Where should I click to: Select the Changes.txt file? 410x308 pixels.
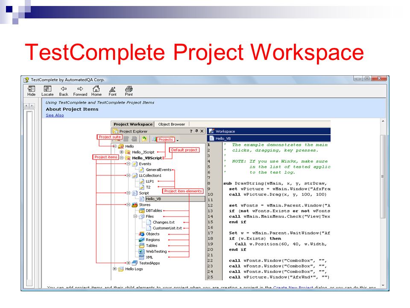tap(164, 222)
